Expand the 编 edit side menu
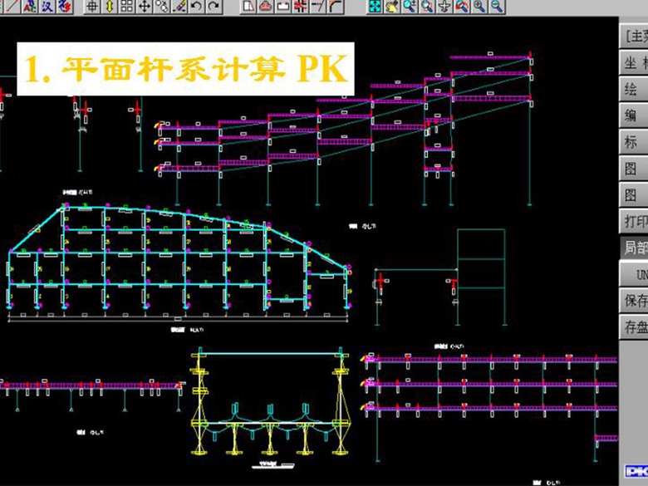Image resolution: width=648 pixels, height=486 pixels. coord(636,116)
